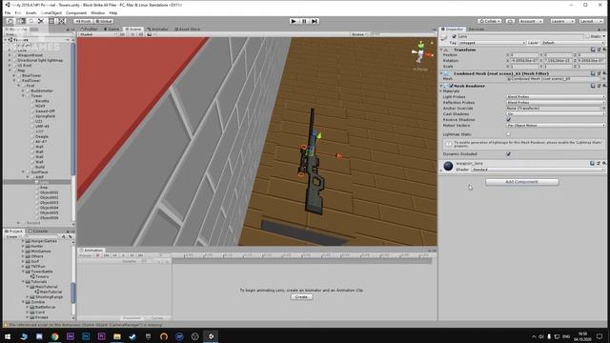610x343 pixels.
Task: Open the Assets menu
Action: point(31,12)
